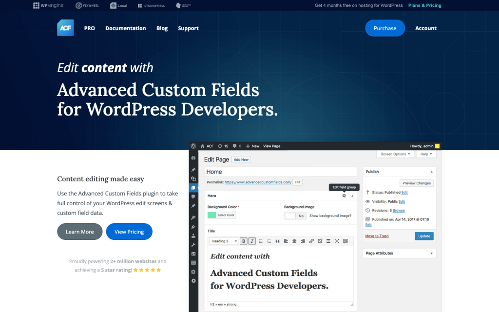
Task: Click the Select Color swatch
Action: click(x=222, y=215)
